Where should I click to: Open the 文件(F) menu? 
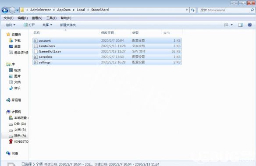(8, 18)
